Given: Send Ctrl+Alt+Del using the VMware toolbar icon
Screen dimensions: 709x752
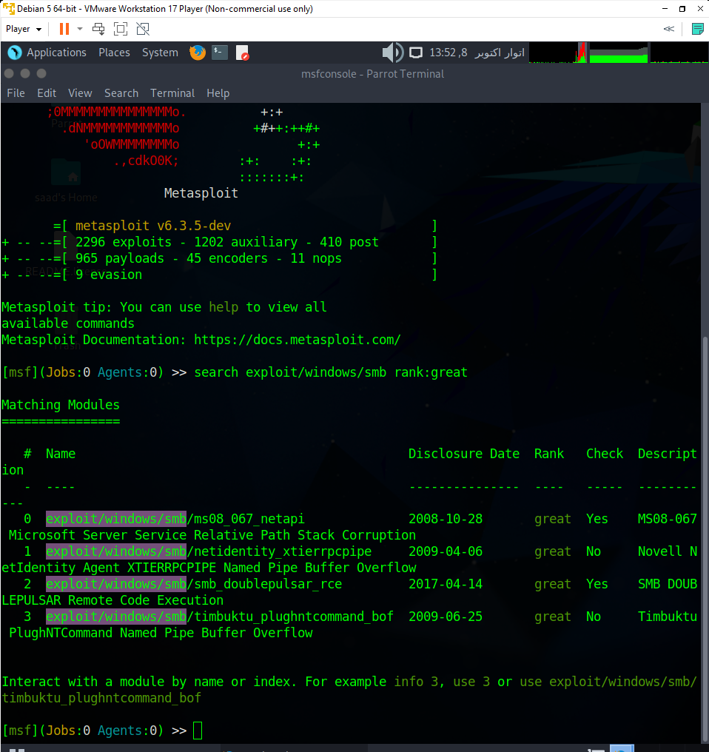Looking at the screenshot, I should [97, 28].
